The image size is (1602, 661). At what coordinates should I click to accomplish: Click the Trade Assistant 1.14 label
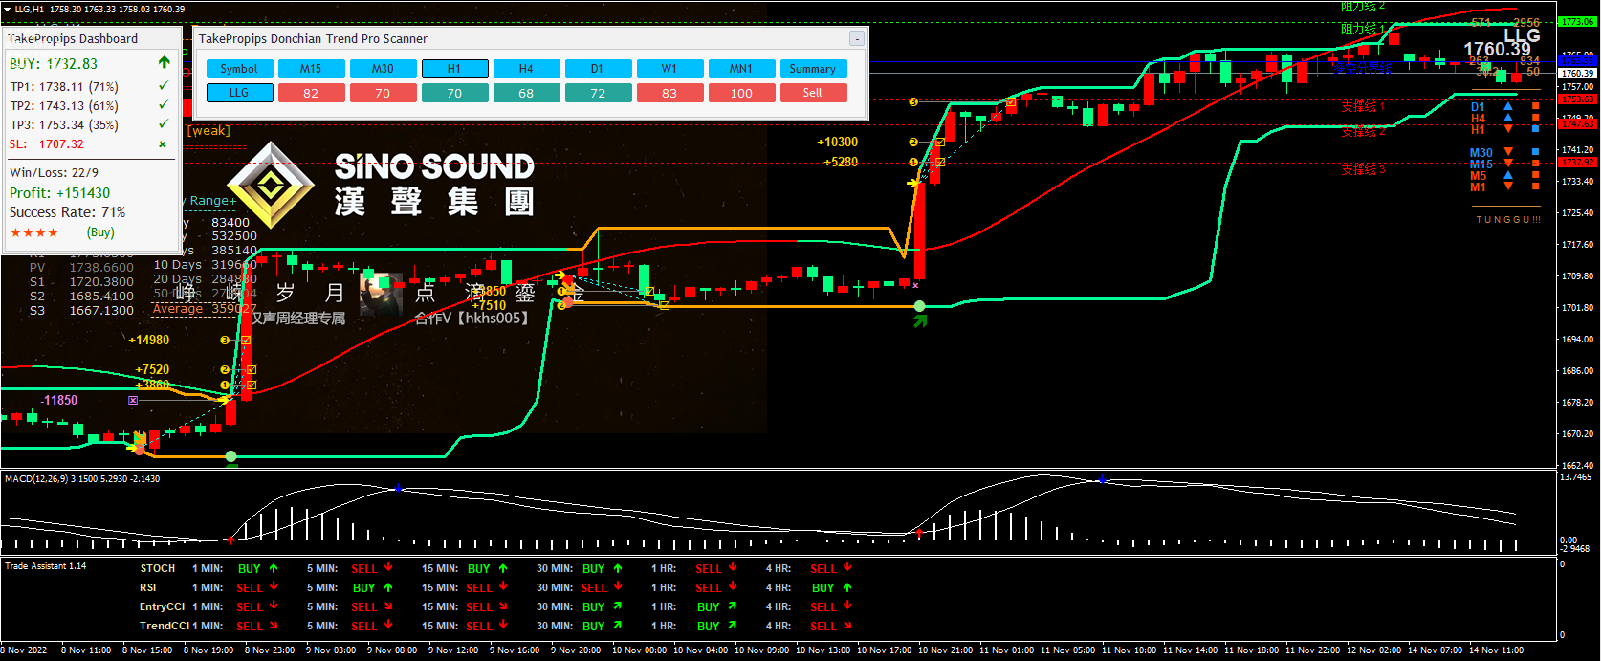click(45, 566)
